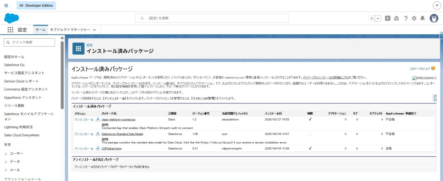Image resolution: width=443 pixels, height=181 pixels.
Task: Select the ホーム tab
Action: (41, 30)
